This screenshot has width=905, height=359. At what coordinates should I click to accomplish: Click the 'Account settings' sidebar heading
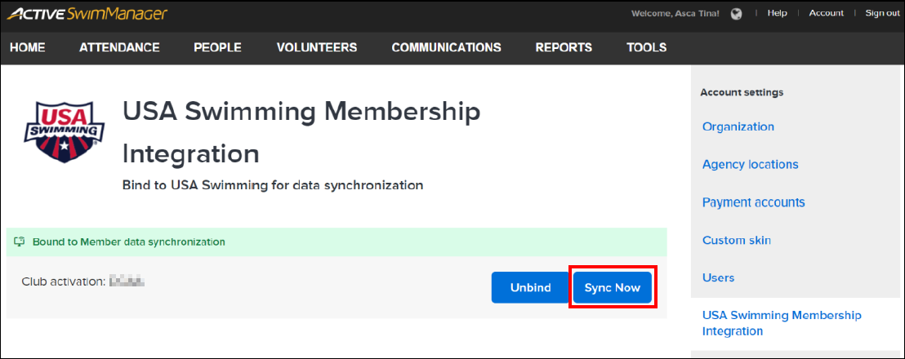pos(742,92)
